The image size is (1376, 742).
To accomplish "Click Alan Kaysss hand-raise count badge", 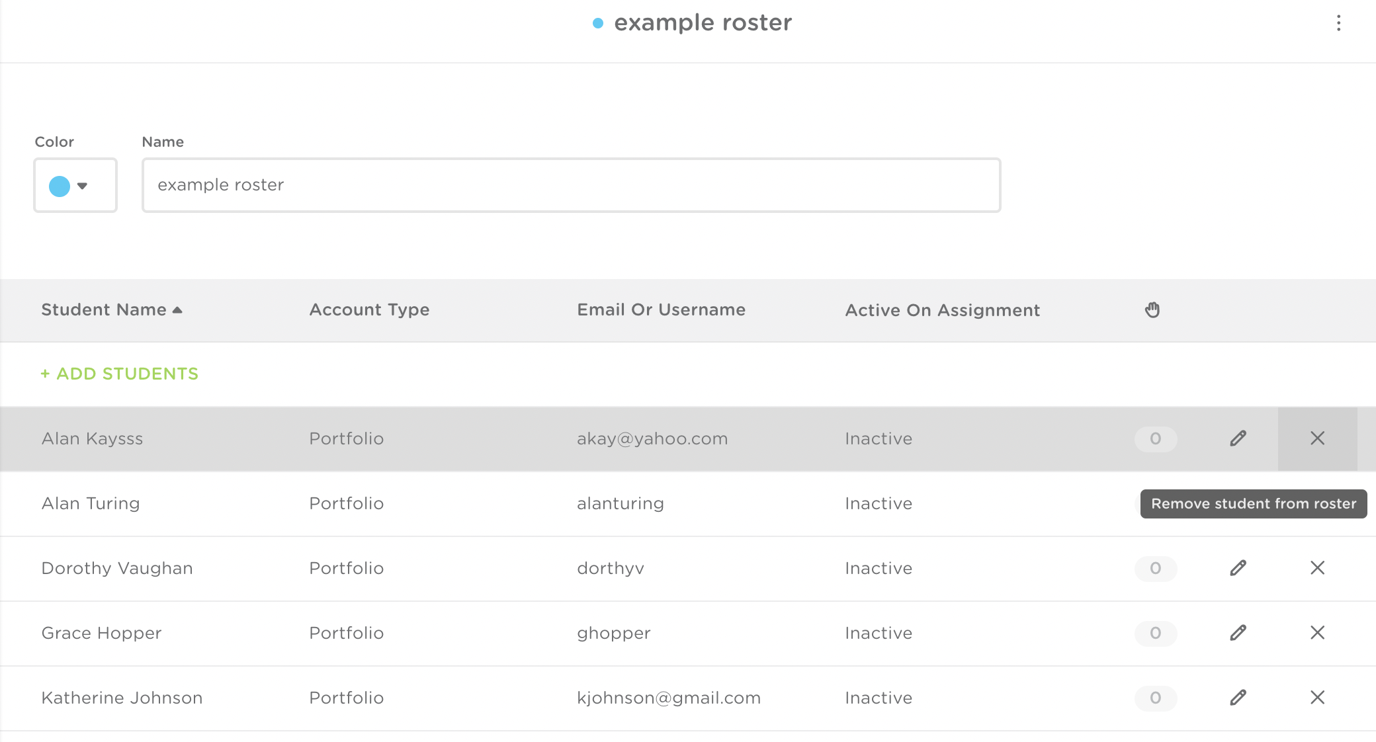I will coord(1155,439).
